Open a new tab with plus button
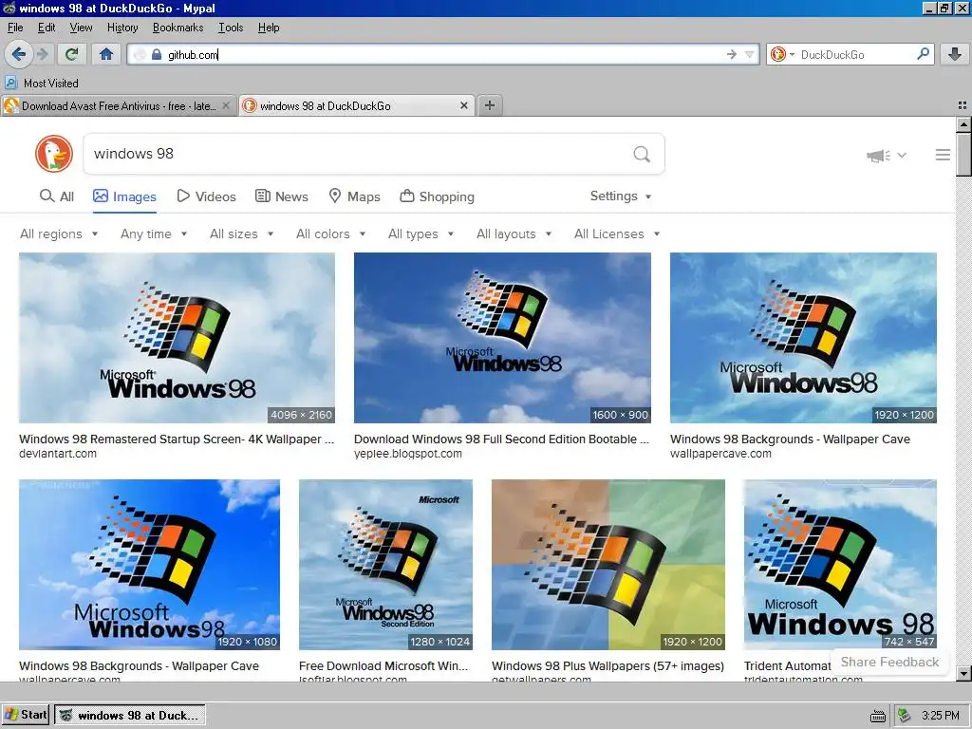 pyautogui.click(x=490, y=105)
